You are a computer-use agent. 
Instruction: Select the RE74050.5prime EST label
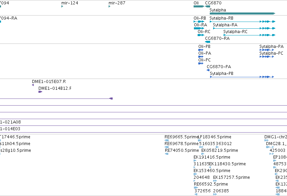tap(182, 150)
